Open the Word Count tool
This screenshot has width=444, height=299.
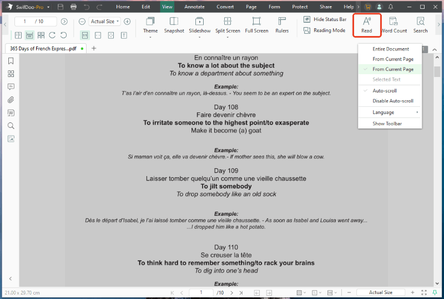click(394, 25)
